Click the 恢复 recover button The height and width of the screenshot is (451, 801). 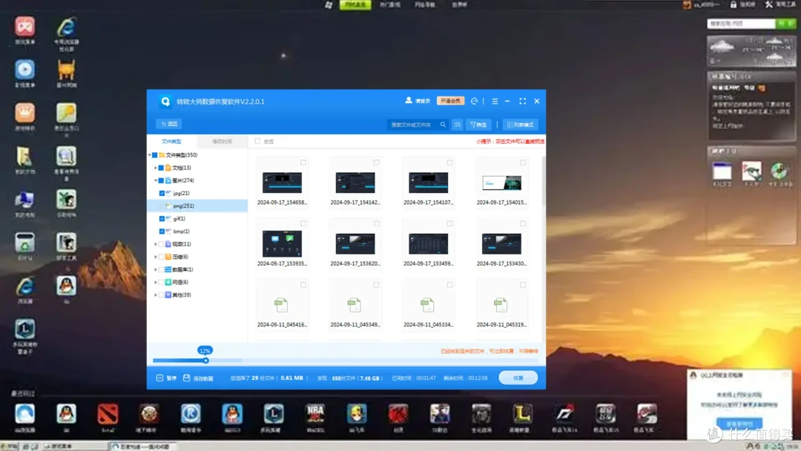pos(518,378)
